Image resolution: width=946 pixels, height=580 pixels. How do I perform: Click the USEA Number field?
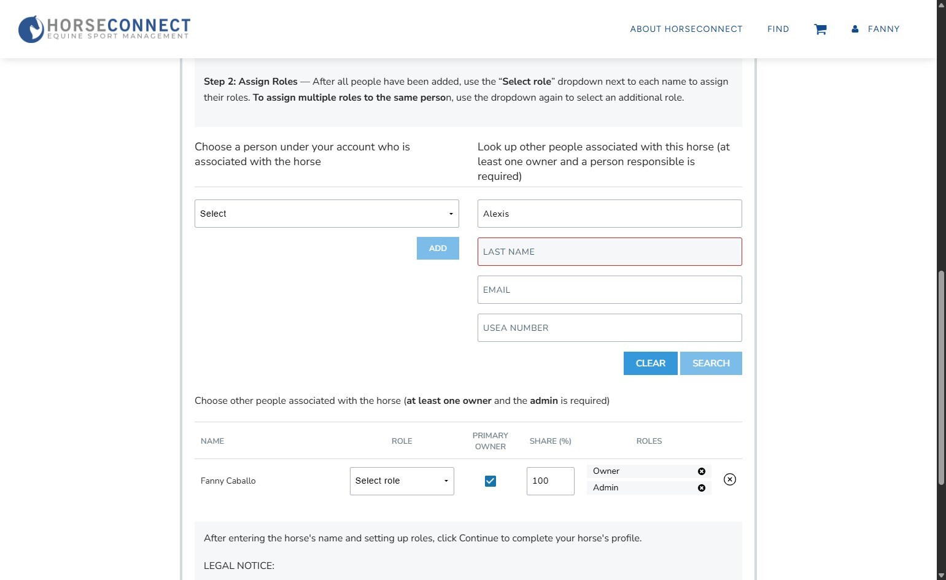tap(610, 328)
